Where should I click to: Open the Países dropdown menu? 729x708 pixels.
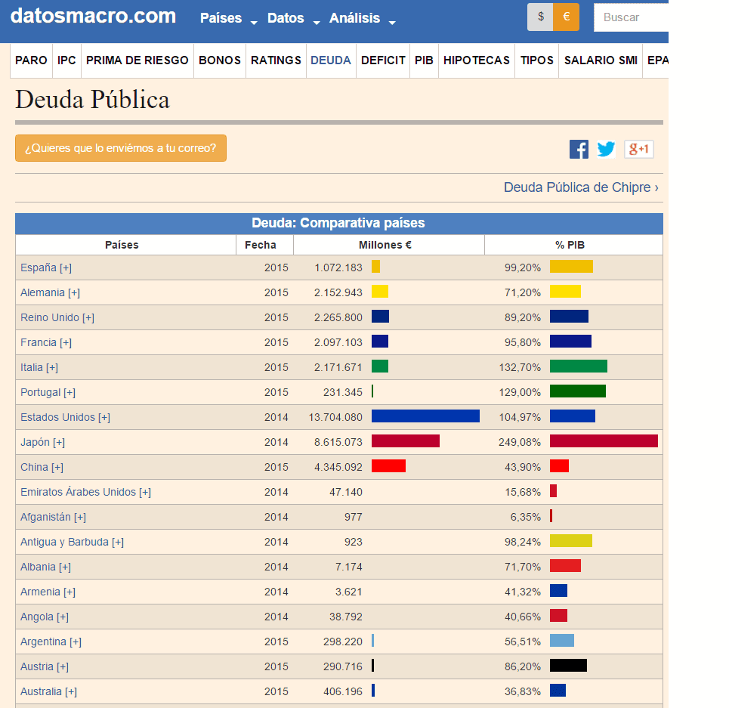pyautogui.click(x=228, y=18)
